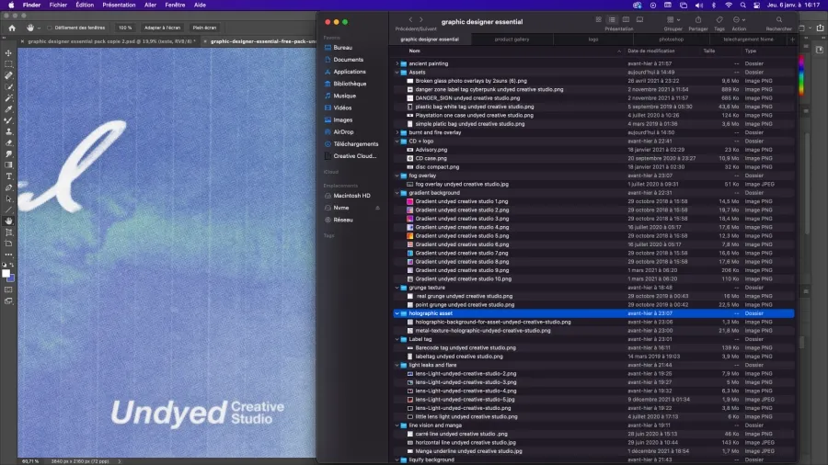Viewport: 828px width, 465px height.
Task: Select the Hand tool in Photoshop toolbar
Action: pos(8,221)
